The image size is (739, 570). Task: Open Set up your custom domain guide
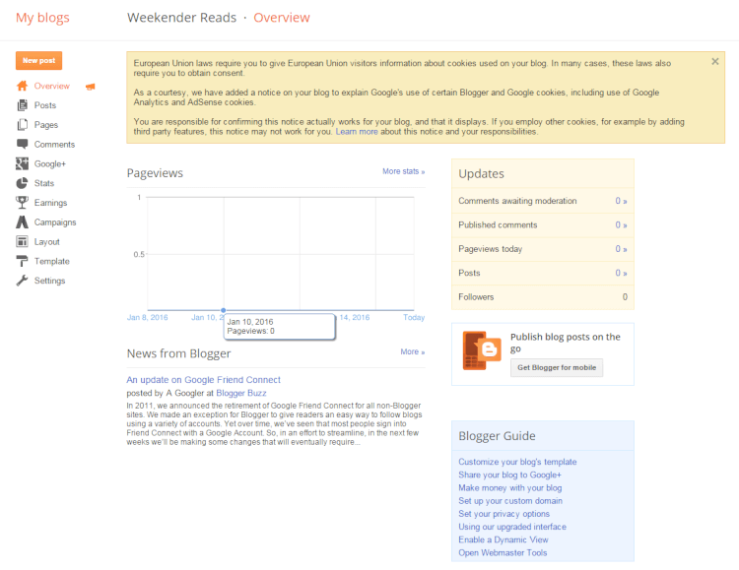coord(510,501)
